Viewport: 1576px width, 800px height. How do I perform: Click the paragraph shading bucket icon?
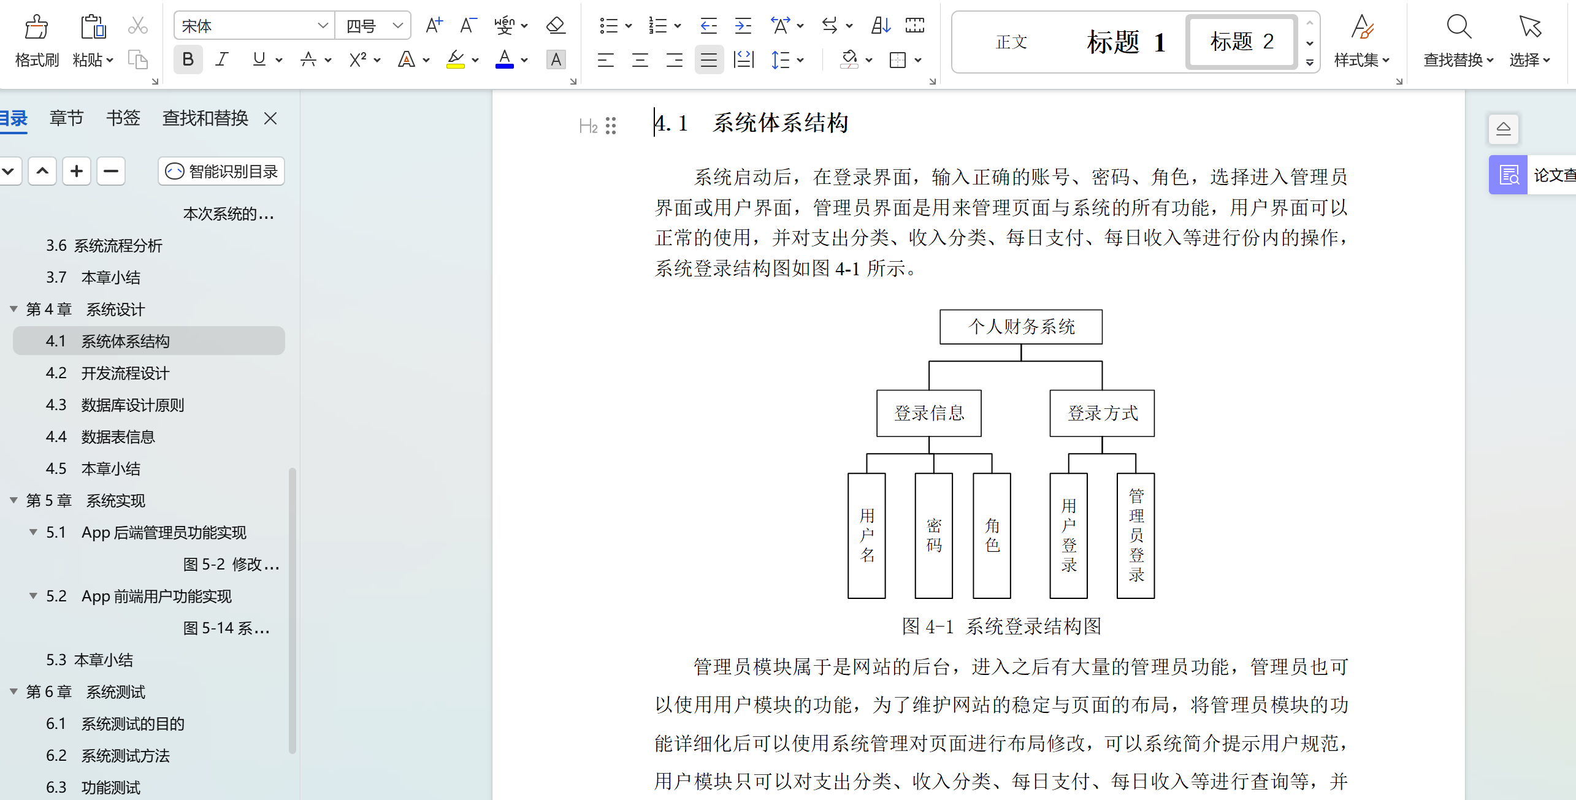coord(849,59)
